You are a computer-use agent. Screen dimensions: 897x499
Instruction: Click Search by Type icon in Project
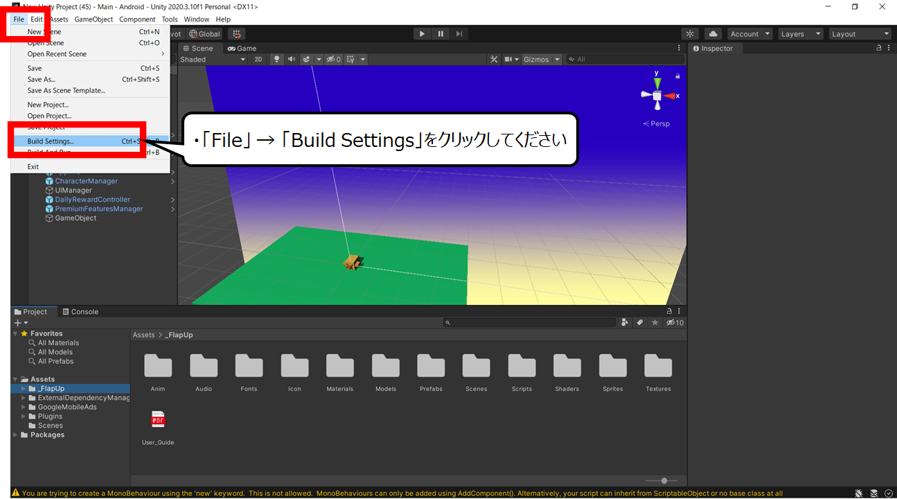(x=625, y=323)
